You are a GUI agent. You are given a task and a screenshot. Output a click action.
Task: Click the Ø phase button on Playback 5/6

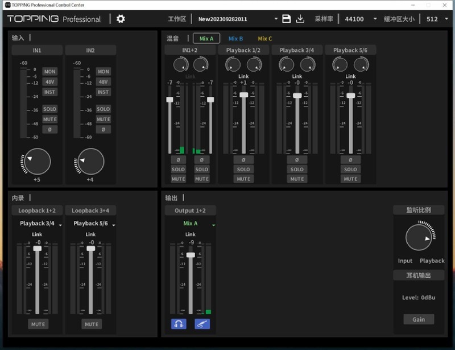point(350,160)
